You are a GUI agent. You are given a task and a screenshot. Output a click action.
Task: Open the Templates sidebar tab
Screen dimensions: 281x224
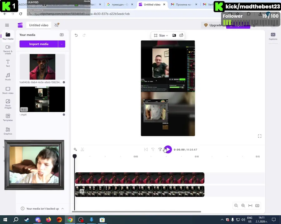tap(8, 118)
